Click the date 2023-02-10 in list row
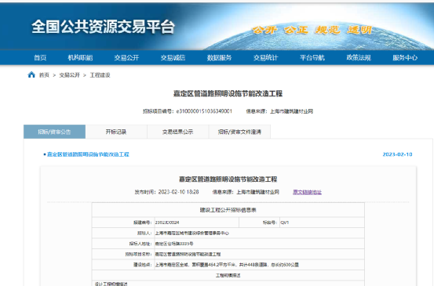 pos(397,154)
